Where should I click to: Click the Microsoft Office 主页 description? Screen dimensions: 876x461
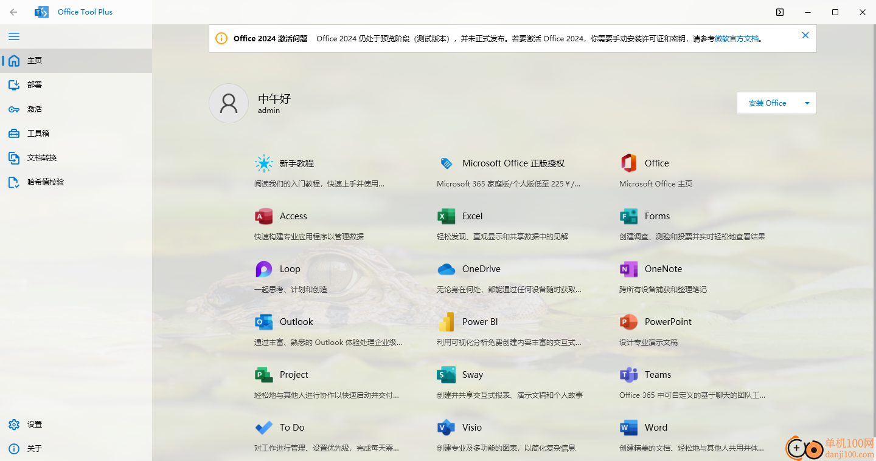pyautogui.click(x=656, y=183)
